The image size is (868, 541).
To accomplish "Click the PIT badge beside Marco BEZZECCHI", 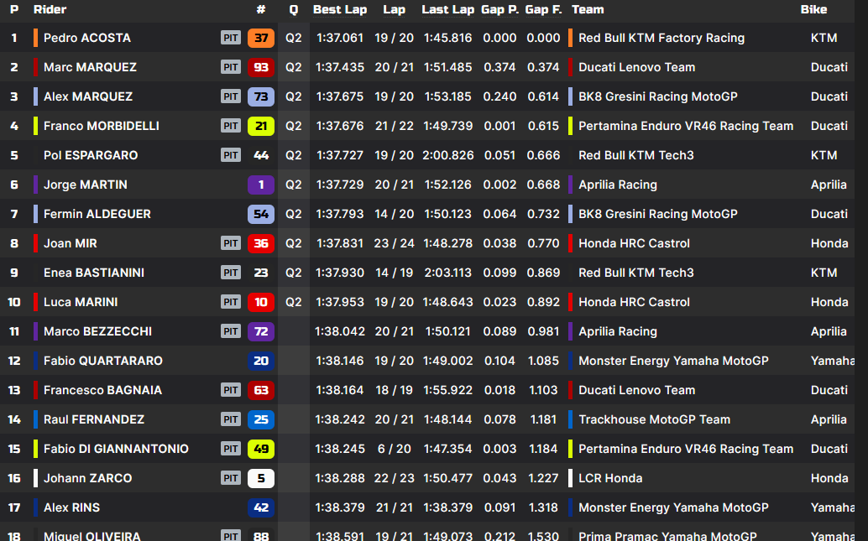I will point(231,330).
